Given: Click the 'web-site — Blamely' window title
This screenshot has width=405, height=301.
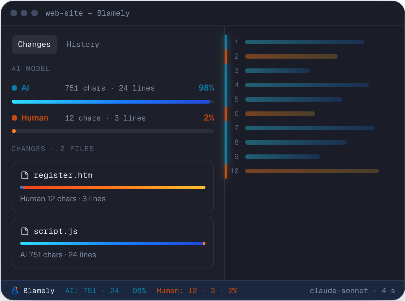Looking at the screenshot, I should tap(88, 13).
